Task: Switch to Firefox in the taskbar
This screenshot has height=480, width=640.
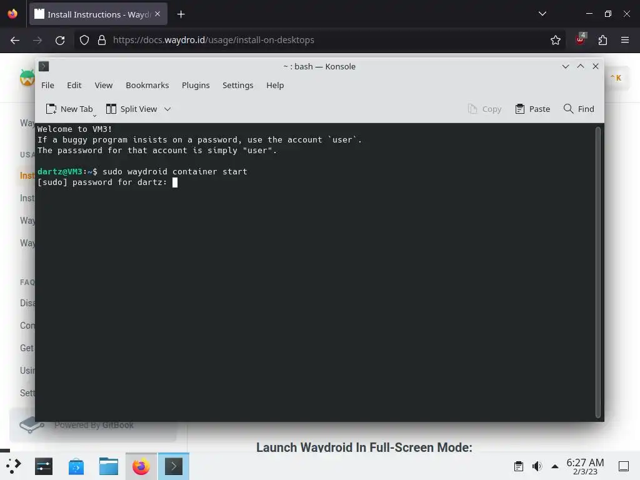Action: pyautogui.click(x=141, y=466)
